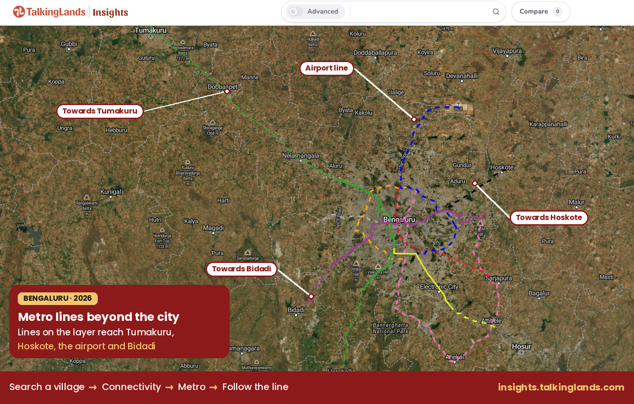Click the Omkar Hill peak marker
The height and width of the screenshot is (404, 634).
[x=356, y=263]
